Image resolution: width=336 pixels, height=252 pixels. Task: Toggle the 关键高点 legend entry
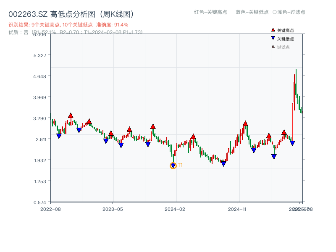[x=282, y=30]
